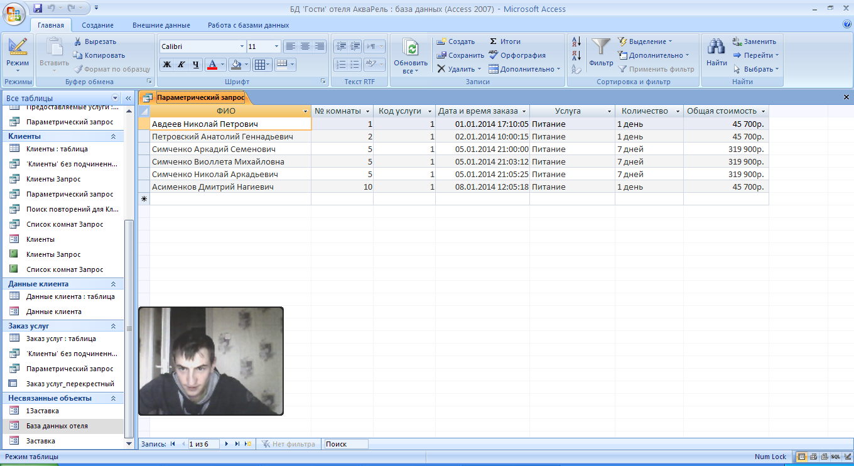Open База данных отеля form
This screenshot has height=466, width=854.
coord(63,426)
